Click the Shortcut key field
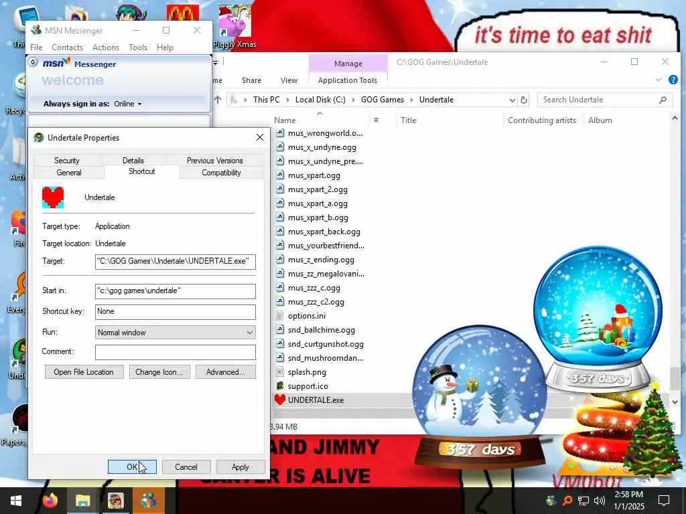The image size is (686, 514). point(175,312)
